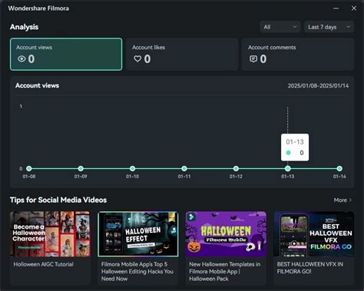Screen dimensions: 364x291
Task: Select the Account views card
Action: click(x=66, y=55)
